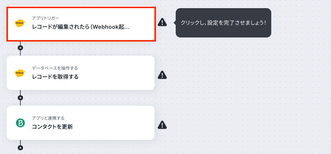Image resolution: width=331 pixels, height=154 pixels.
Task: Click the warning triangle beside the Webhook trigger card
Action: pyautogui.click(x=162, y=22)
